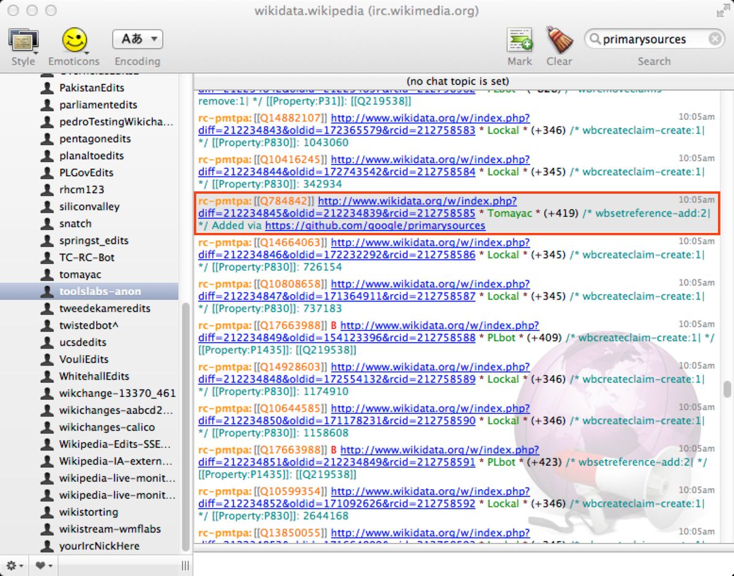Select the wikchange-13370_461 user
This screenshot has width=734, height=576.
(117, 393)
